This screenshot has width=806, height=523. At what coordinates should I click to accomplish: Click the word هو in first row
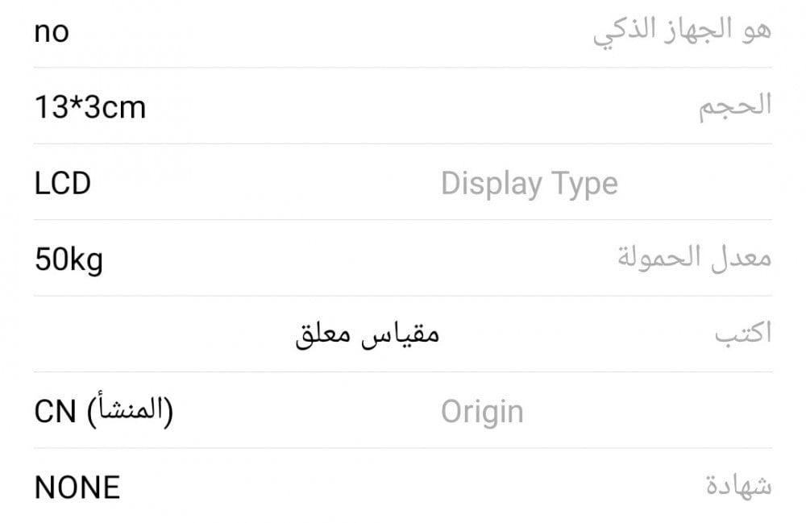tap(756, 31)
